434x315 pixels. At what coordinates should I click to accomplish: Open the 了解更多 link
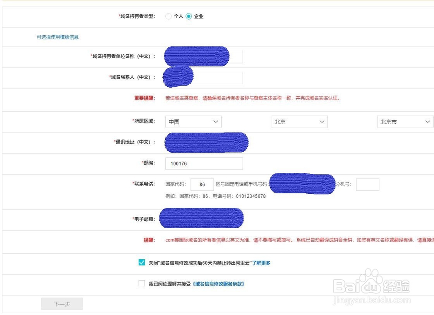pyautogui.click(x=261, y=262)
